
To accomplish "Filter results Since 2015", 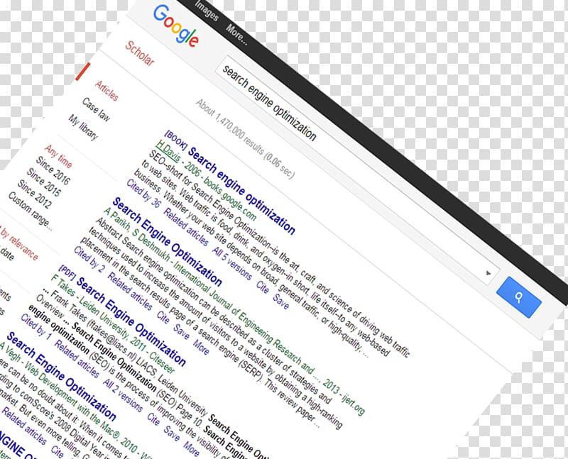I will tap(44, 182).
